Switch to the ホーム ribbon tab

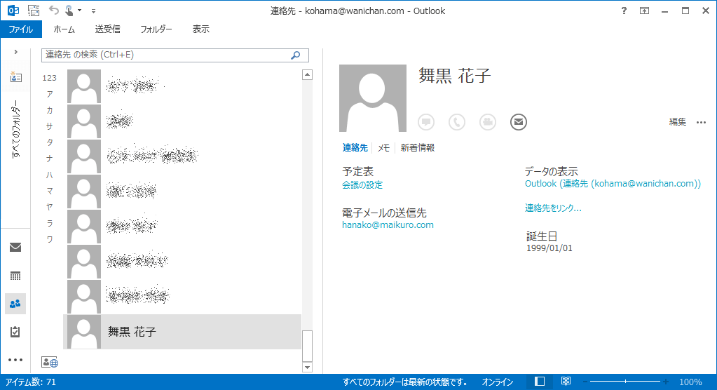(x=64, y=29)
